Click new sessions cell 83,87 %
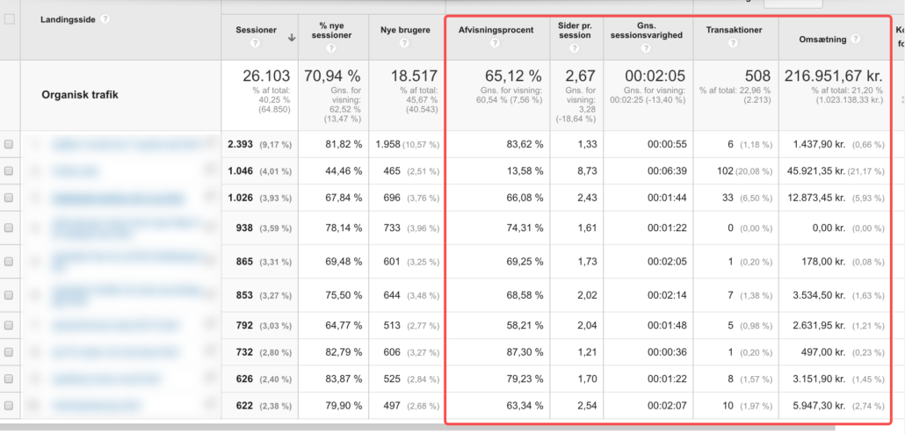Screen dimensions: 905x434 tap(344, 380)
